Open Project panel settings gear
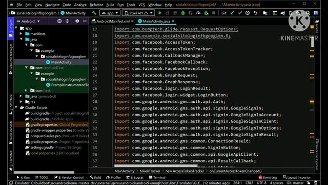The height and width of the screenshot is (185, 328). coord(77,21)
